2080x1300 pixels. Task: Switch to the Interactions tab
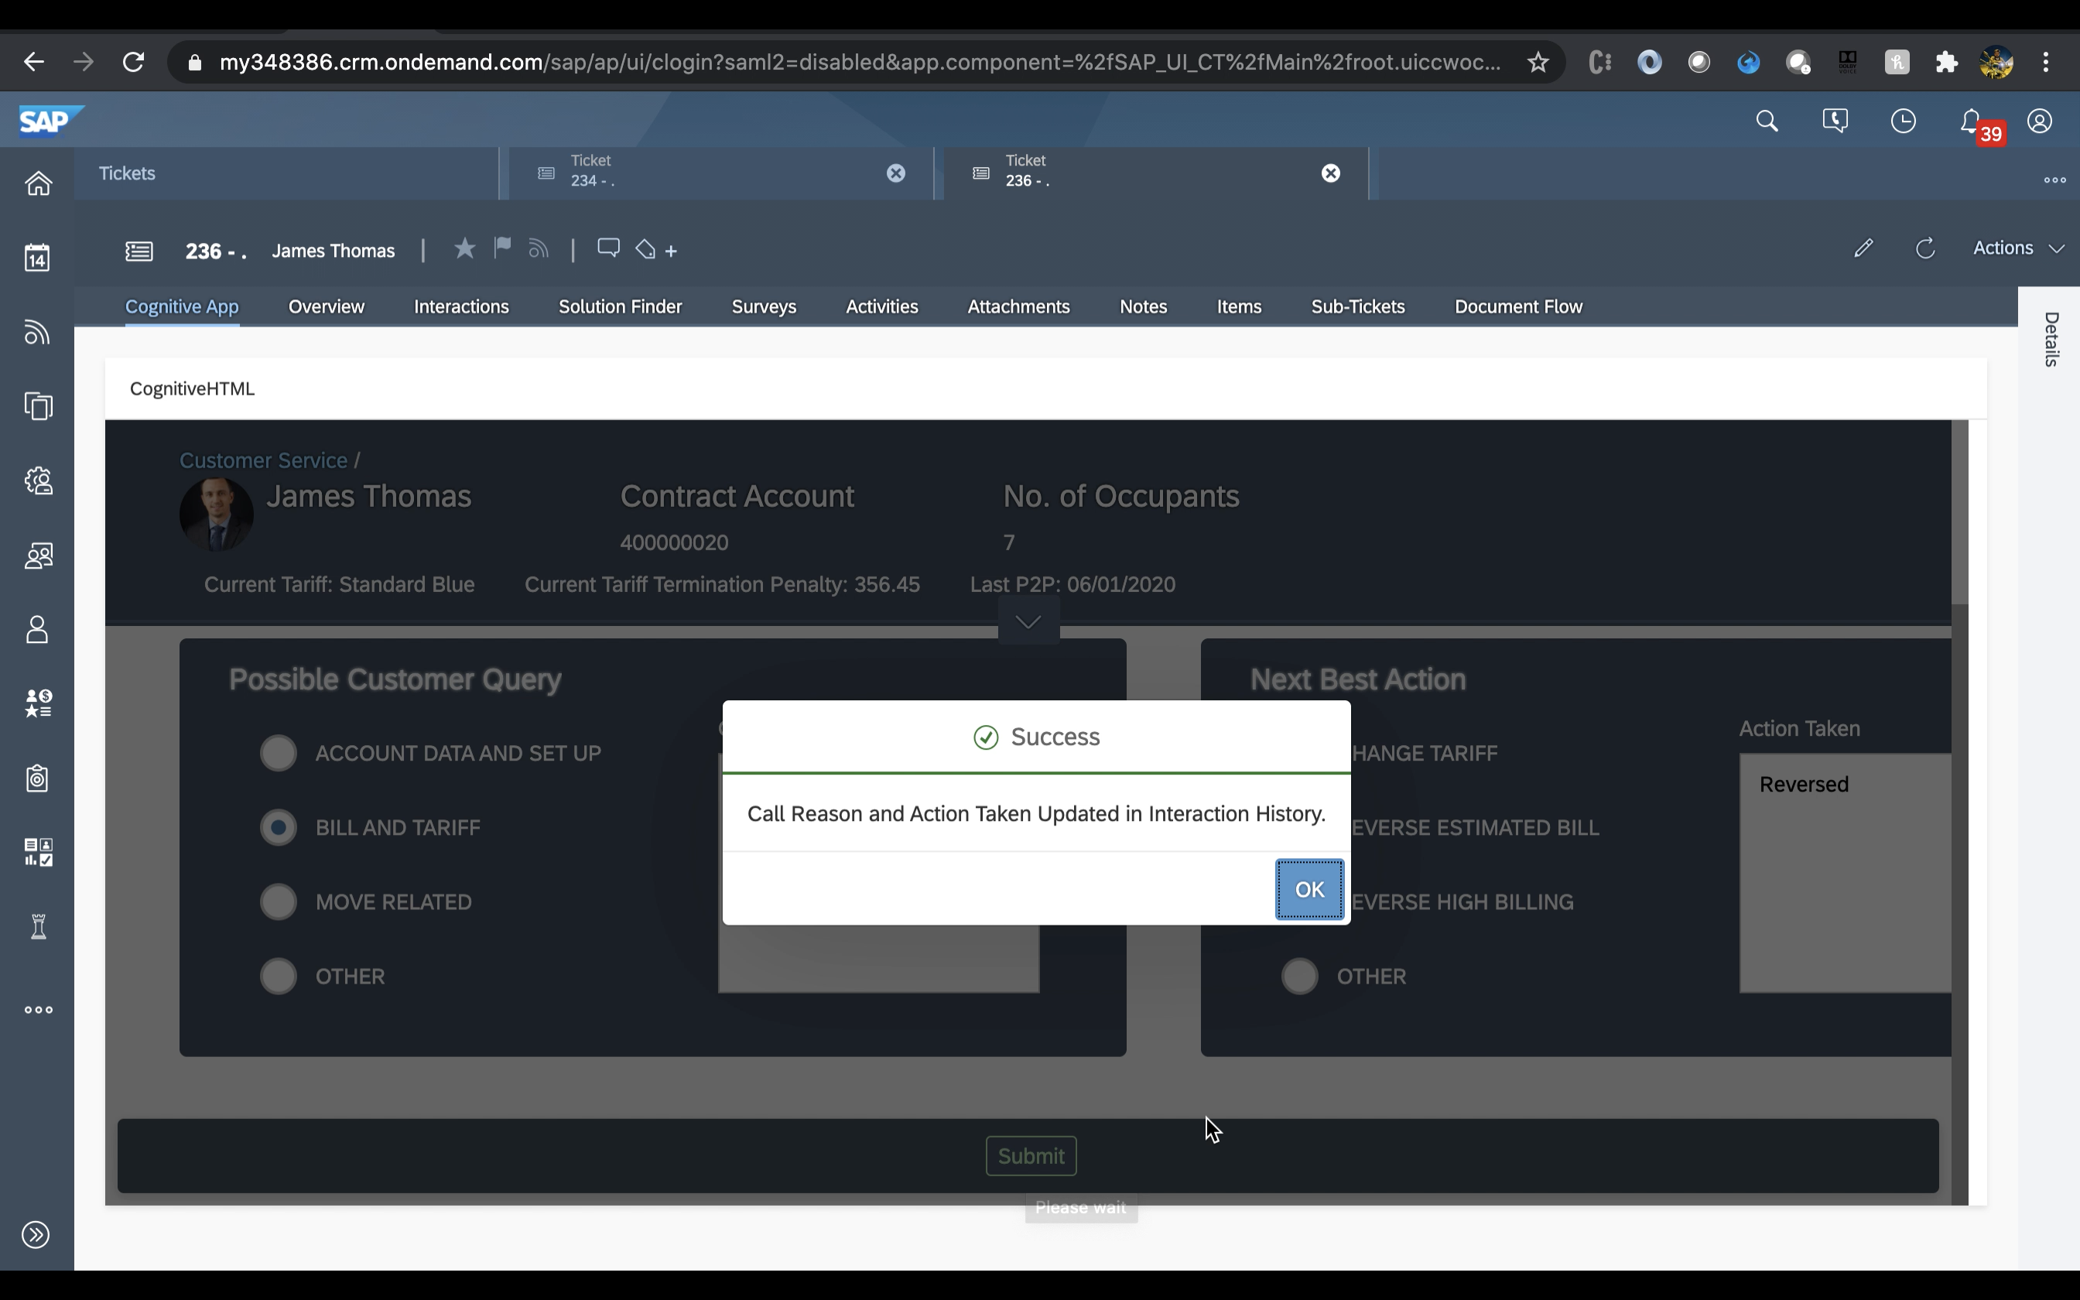click(x=461, y=307)
